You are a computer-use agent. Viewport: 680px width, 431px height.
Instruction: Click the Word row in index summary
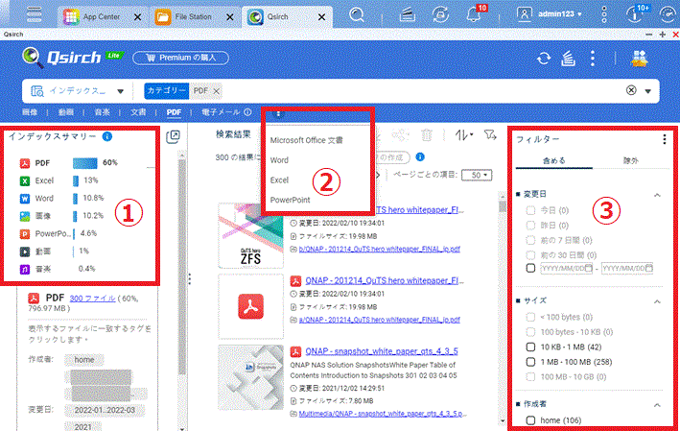pyautogui.click(x=62, y=199)
